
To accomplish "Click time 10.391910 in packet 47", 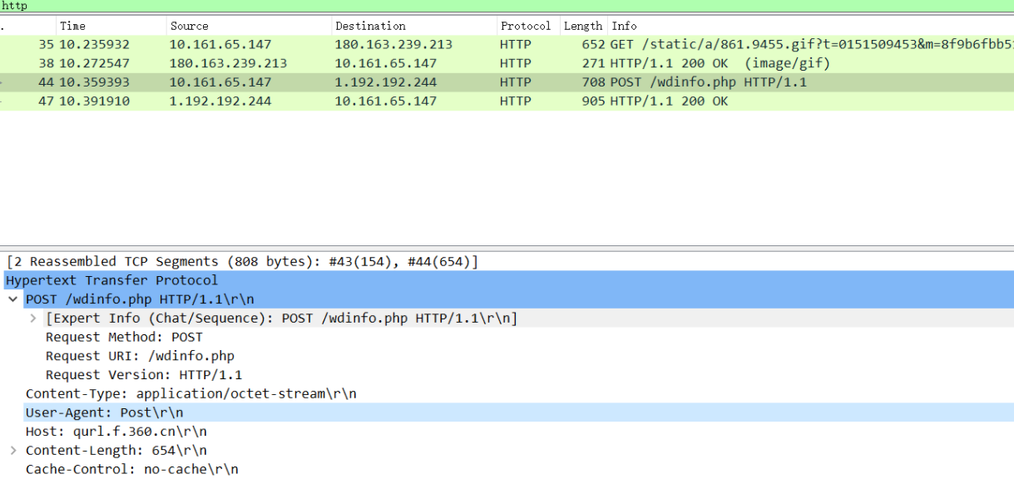I will 95,101.
